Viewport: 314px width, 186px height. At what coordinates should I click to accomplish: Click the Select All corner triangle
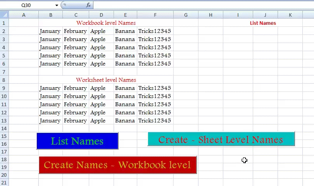[4, 15]
